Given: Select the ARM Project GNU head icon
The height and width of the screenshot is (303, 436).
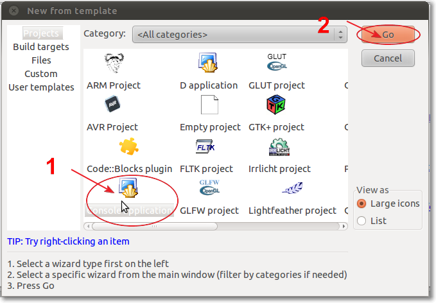Looking at the screenshot, I should pos(114,62).
